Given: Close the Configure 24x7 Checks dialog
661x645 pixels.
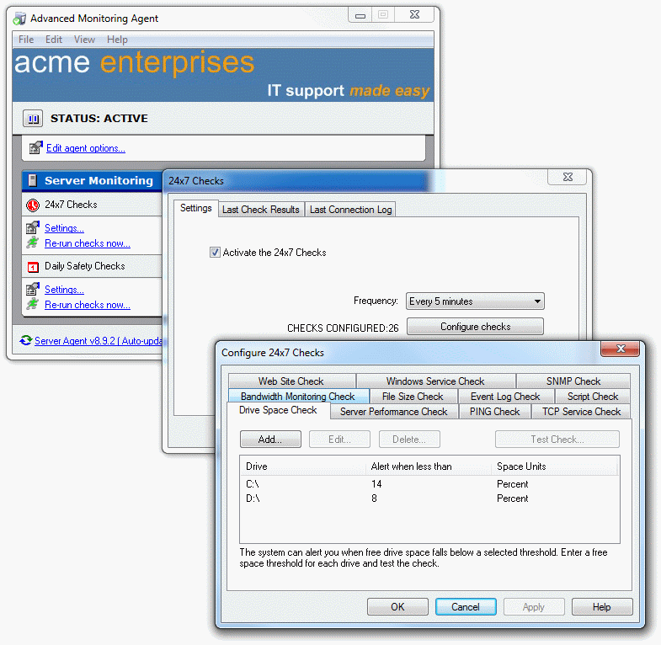Looking at the screenshot, I should [620, 349].
